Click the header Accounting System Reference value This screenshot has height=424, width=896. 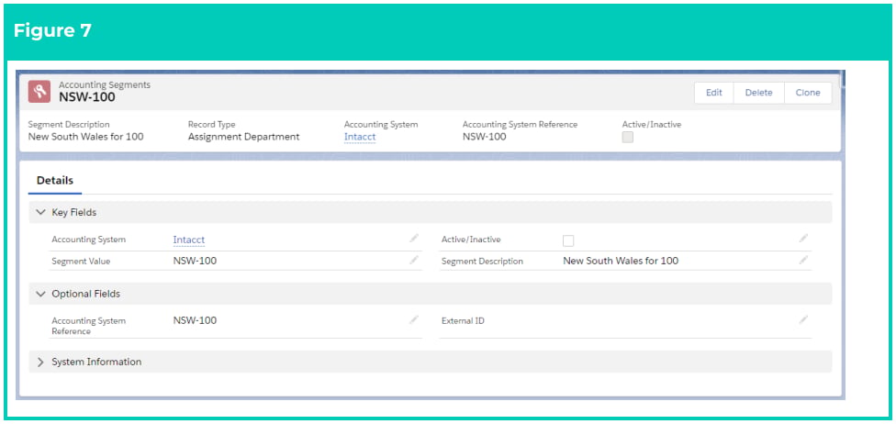click(484, 137)
